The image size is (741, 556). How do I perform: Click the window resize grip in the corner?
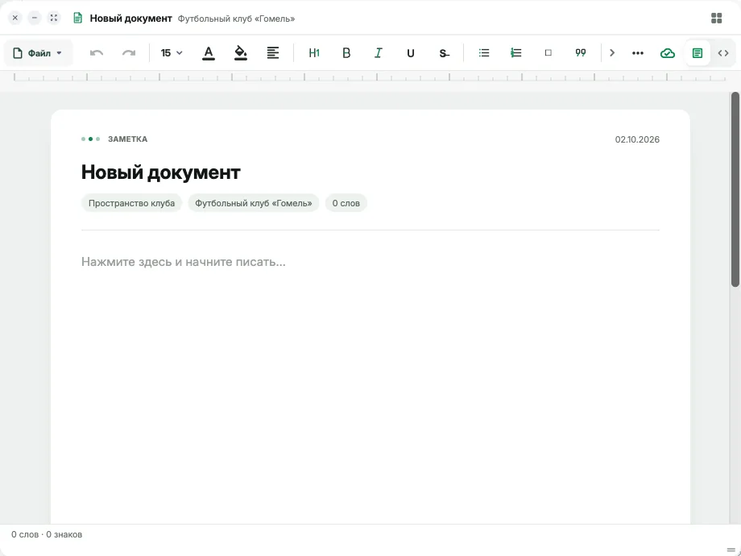tap(731, 550)
